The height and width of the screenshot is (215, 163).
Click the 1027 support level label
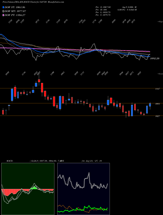coord(157,116)
